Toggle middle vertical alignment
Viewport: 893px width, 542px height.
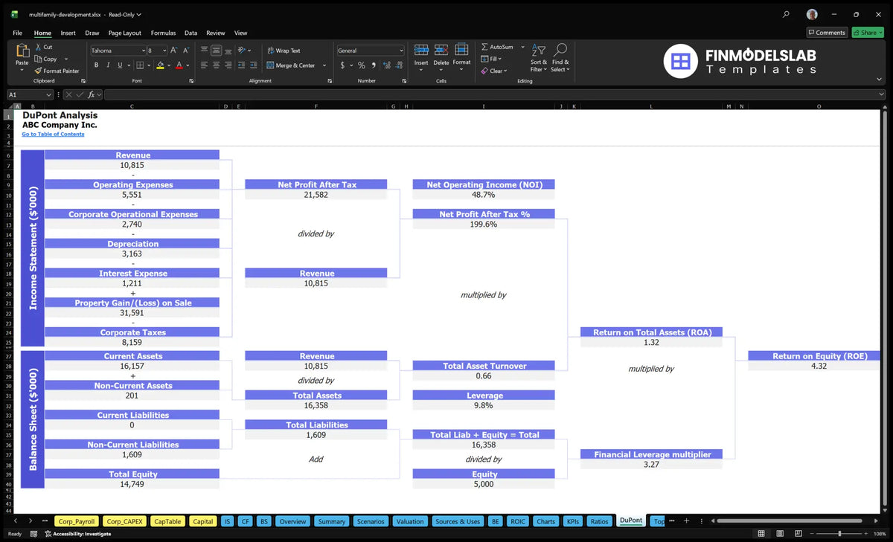click(216, 51)
